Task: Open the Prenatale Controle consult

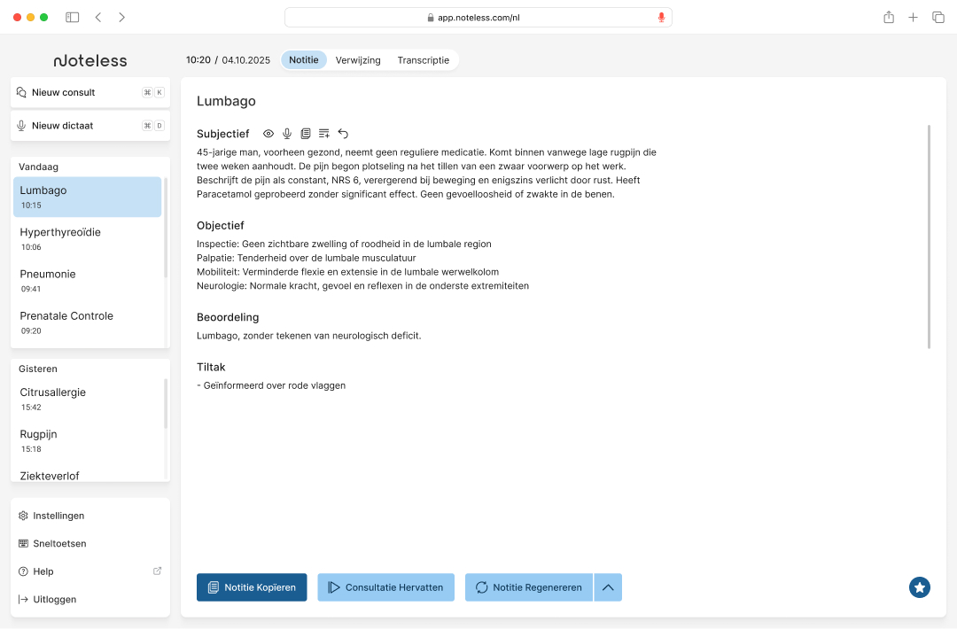Action: pos(87,322)
